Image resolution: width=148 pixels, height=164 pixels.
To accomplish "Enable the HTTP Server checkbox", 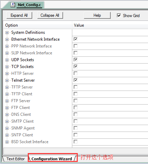I will pyautogui.click(x=75, y=73).
